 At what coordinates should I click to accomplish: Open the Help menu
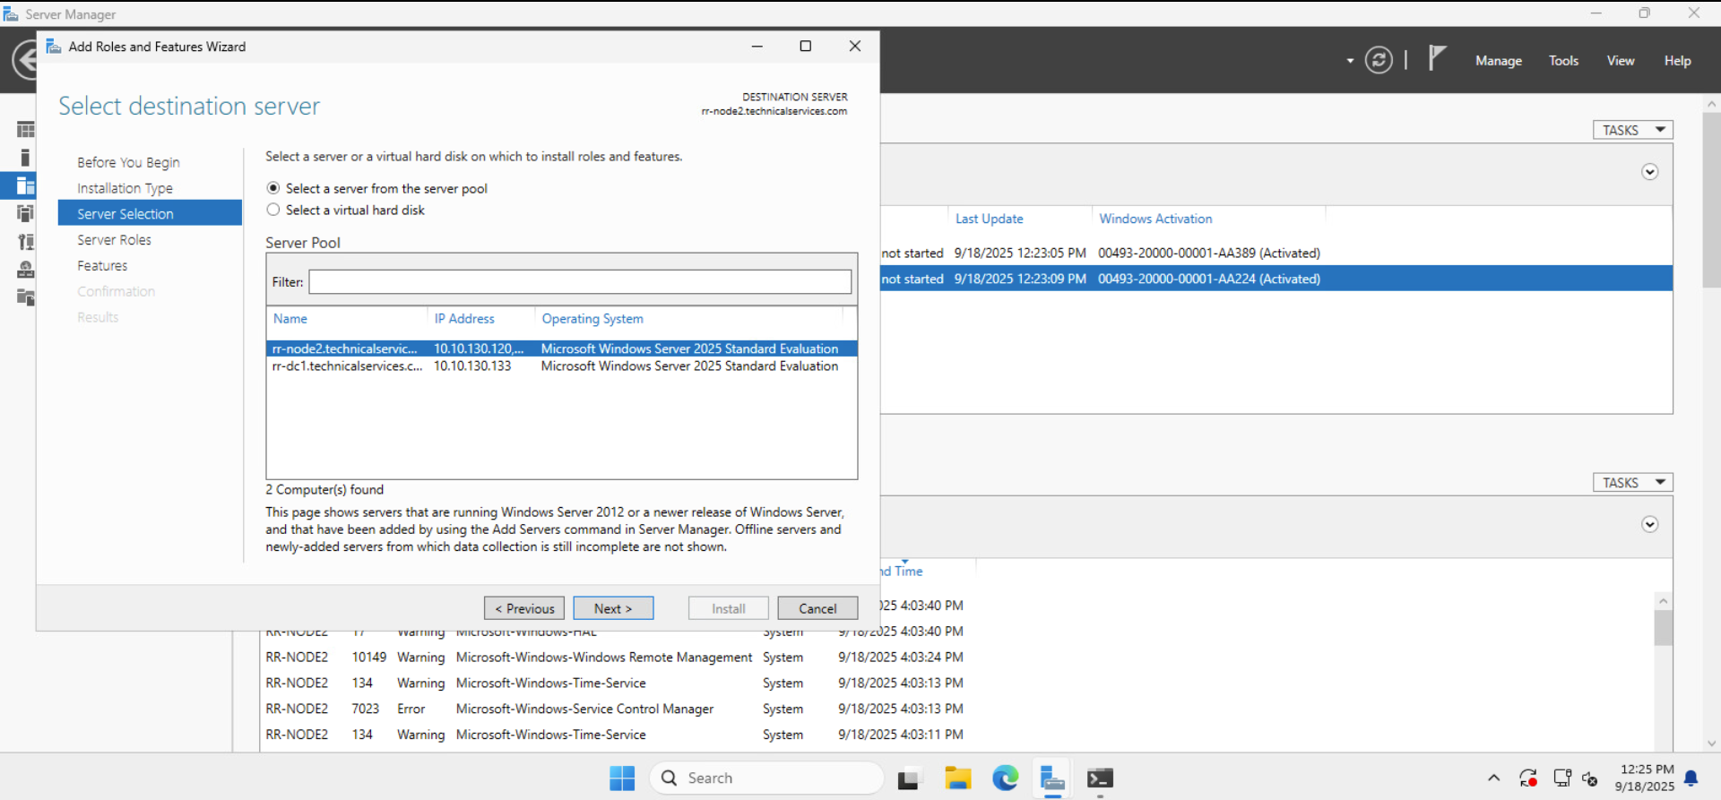[x=1678, y=61]
